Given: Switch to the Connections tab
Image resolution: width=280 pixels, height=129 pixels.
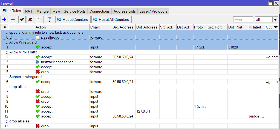Looking at the screenshot, I should [x=100, y=11].
